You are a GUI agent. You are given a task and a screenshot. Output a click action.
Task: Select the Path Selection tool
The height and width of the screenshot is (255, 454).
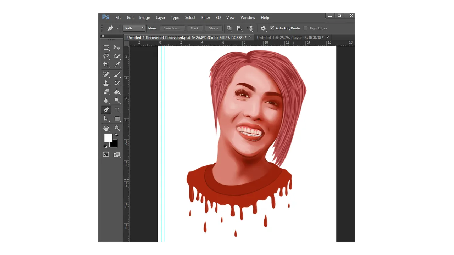pos(106,119)
